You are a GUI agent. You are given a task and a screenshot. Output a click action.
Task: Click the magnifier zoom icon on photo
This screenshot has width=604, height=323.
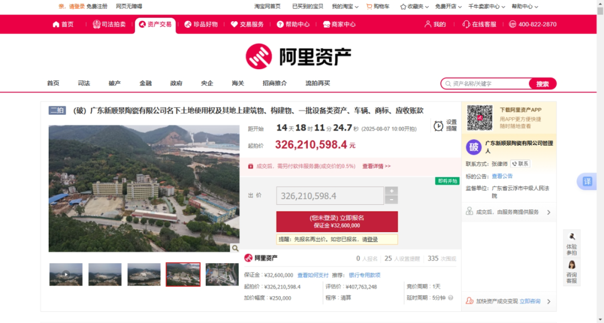235,248
